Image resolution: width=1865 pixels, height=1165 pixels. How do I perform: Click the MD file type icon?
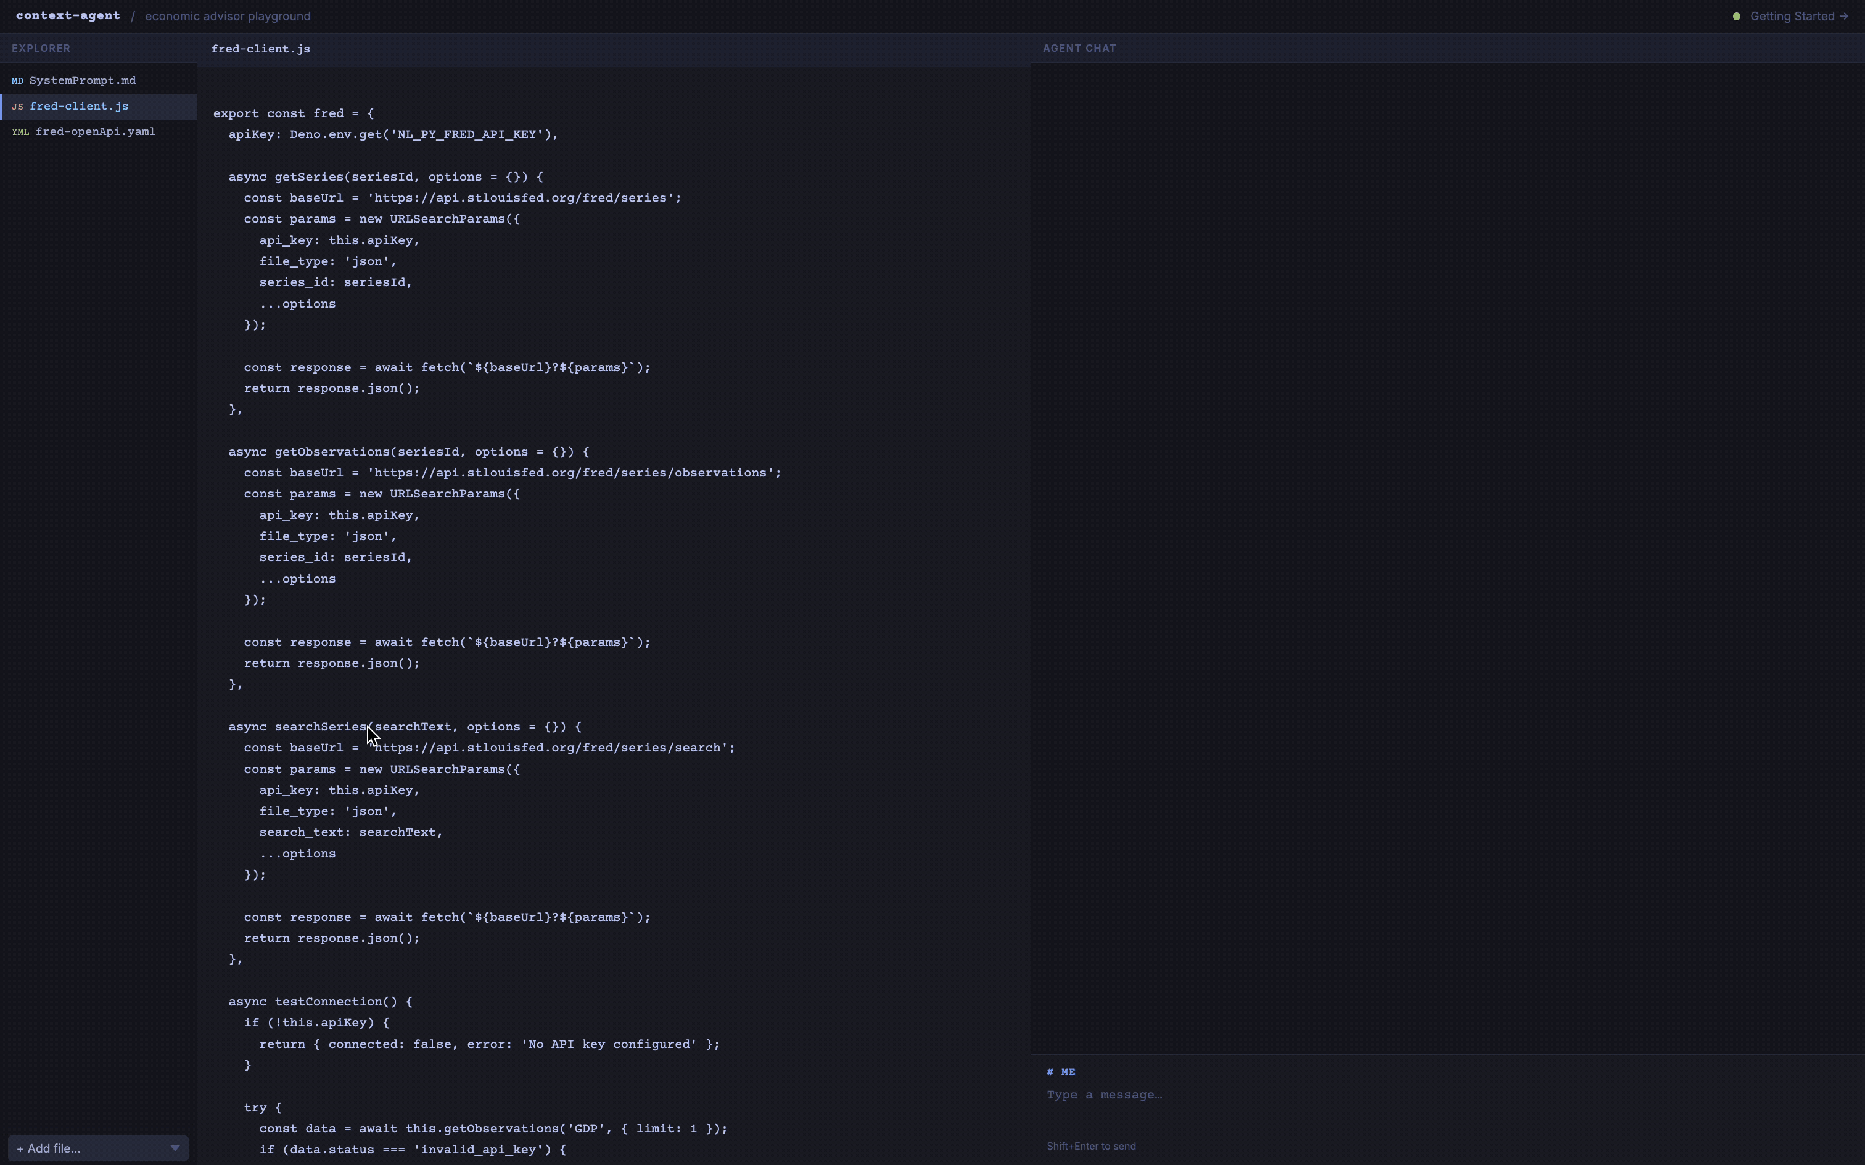tap(17, 80)
